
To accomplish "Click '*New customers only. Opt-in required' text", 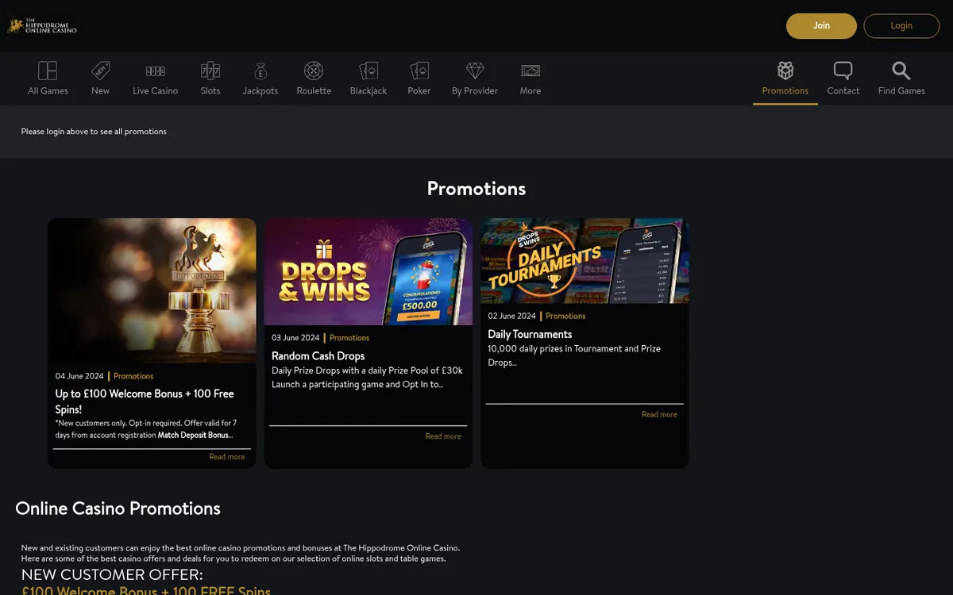I will (146, 429).
